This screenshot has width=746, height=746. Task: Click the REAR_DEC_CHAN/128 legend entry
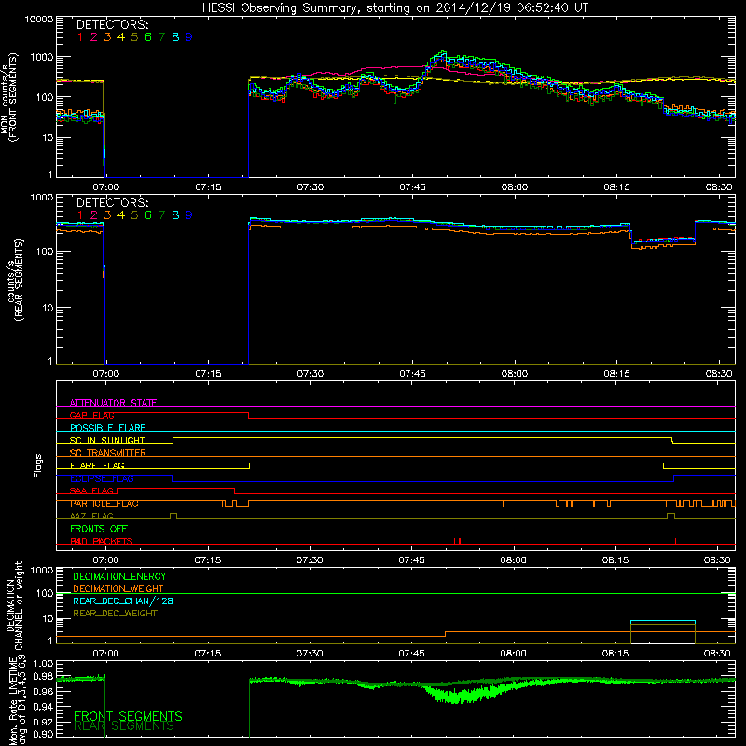pos(123,601)
